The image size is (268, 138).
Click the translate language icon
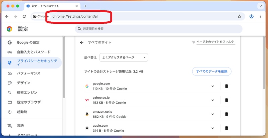click(10, 126)
